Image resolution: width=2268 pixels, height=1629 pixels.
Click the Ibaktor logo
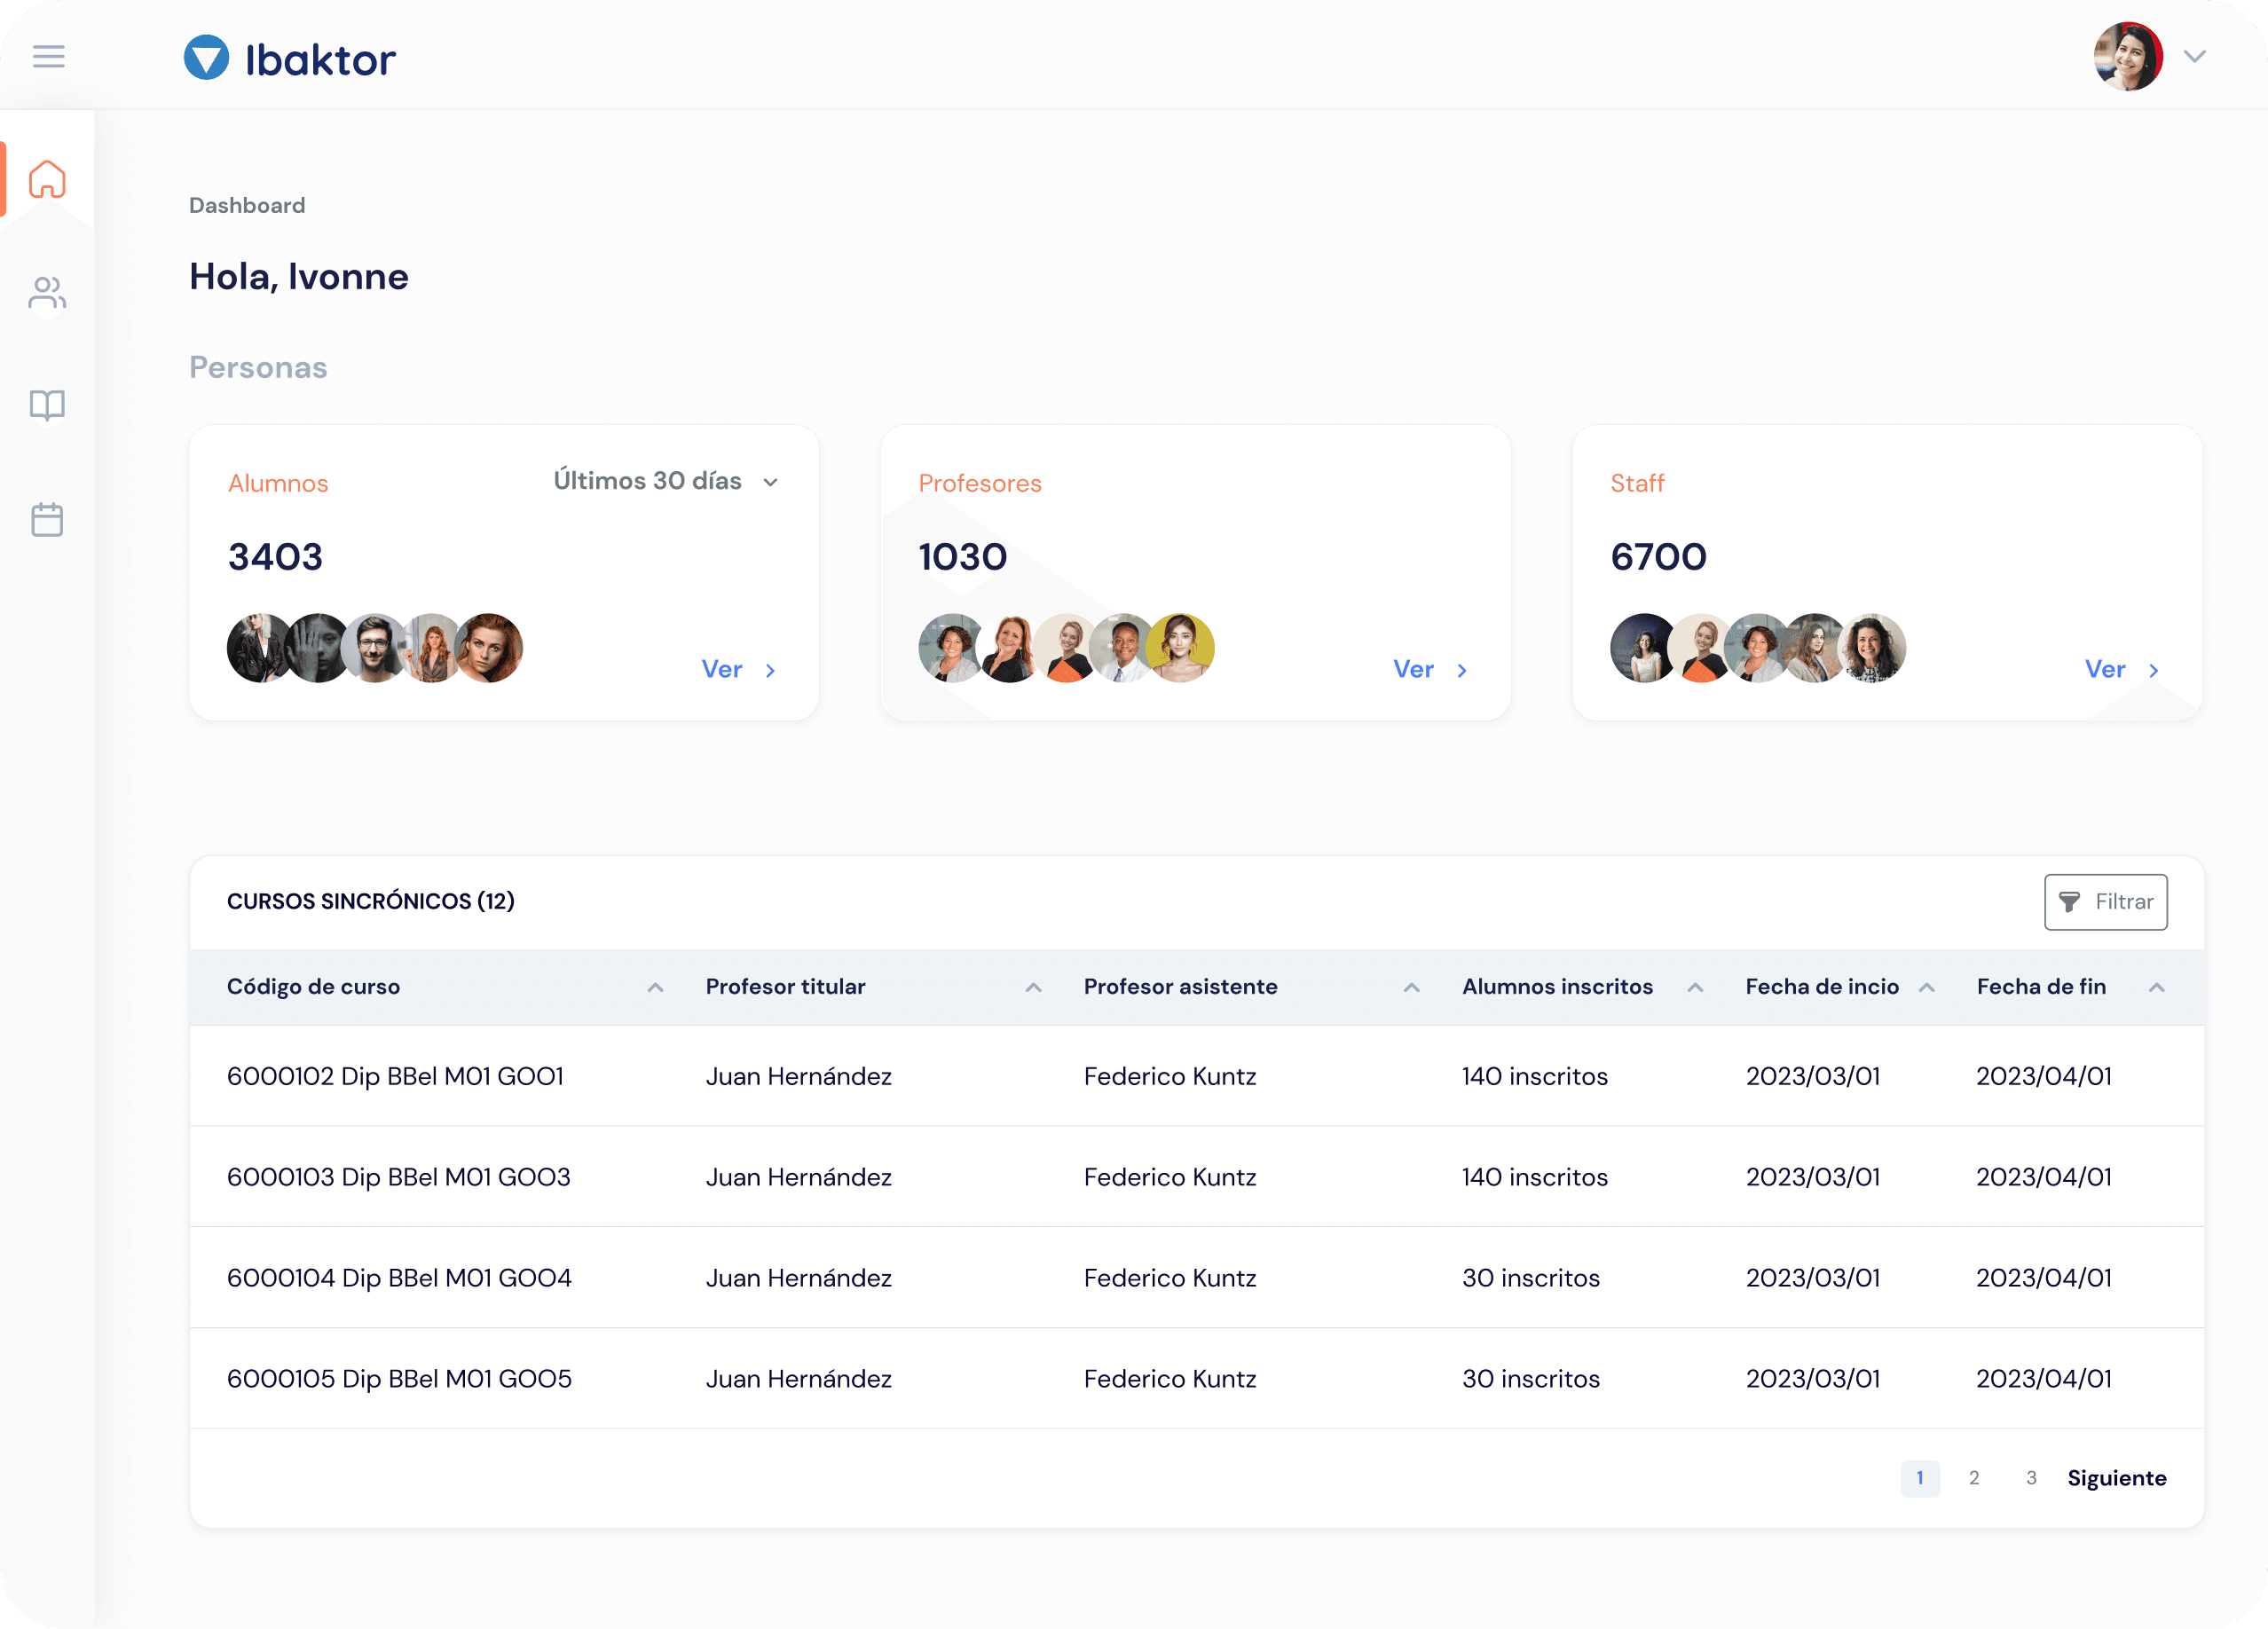click(290, 58)
